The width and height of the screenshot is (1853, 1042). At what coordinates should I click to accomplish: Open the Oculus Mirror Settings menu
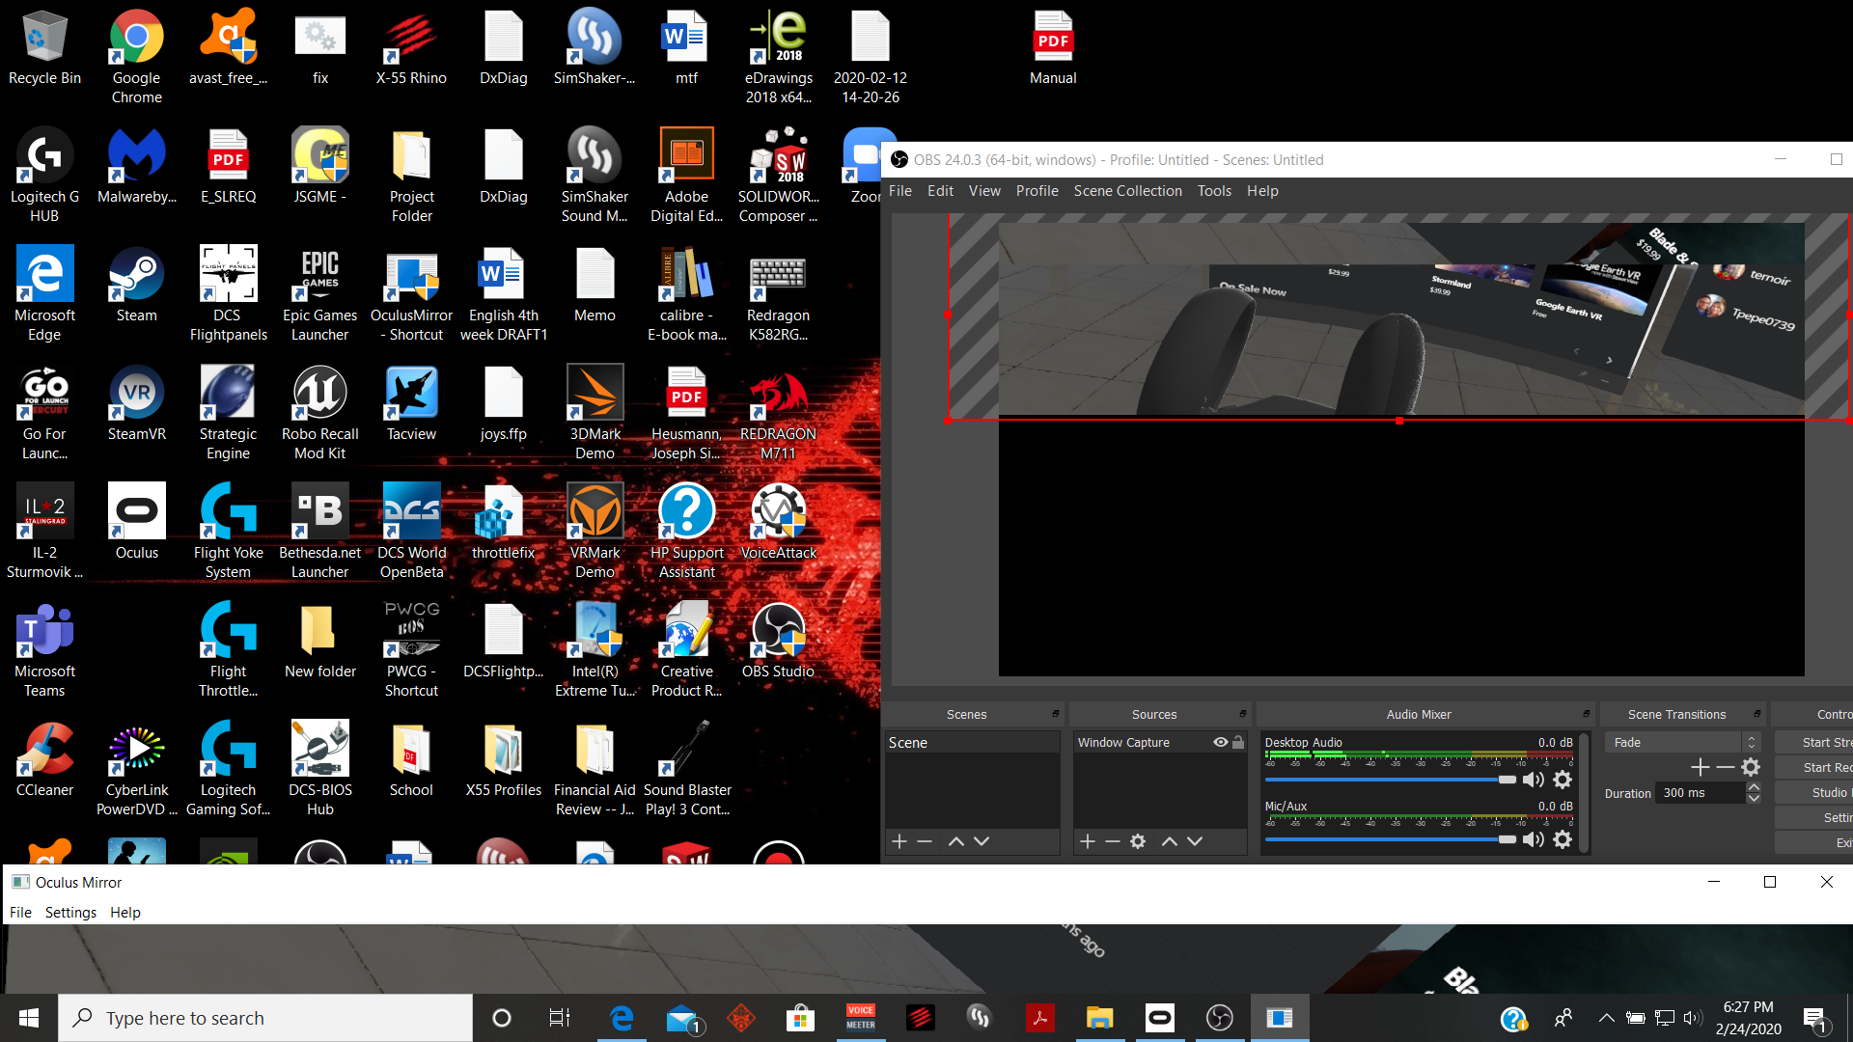70,913
